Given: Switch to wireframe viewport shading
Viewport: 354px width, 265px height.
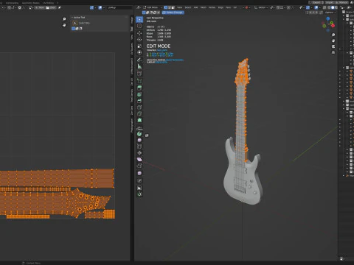Looking at the screenshot, I should (329, 7).
